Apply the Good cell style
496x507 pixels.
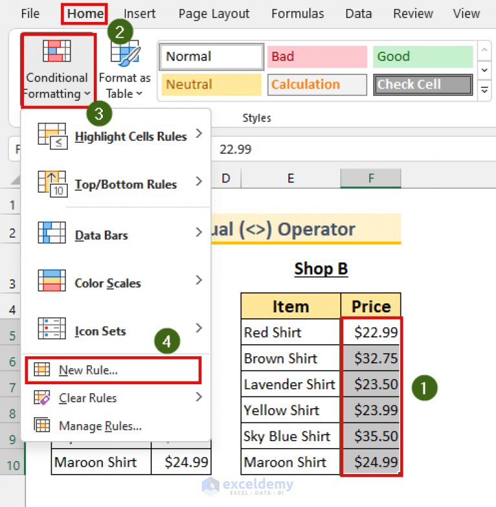(x=422, y=57)
